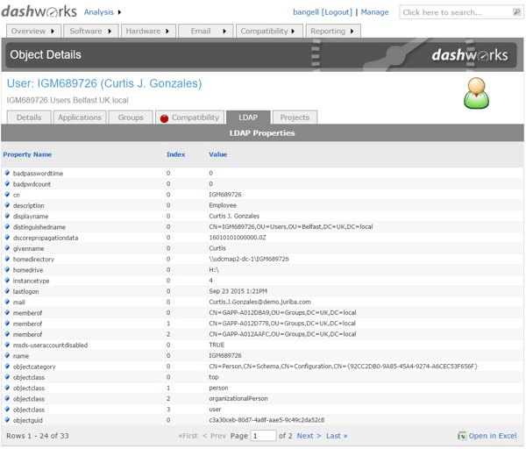
Task: Click the TRUE value for msds-useraccountdisabled
Action: pos(217,345)
